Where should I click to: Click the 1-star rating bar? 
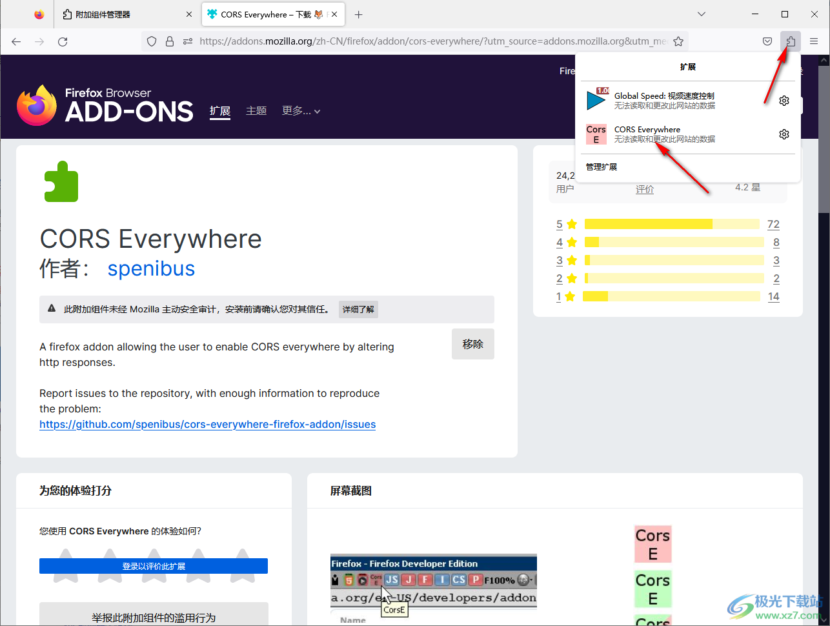tap(671, 296)
